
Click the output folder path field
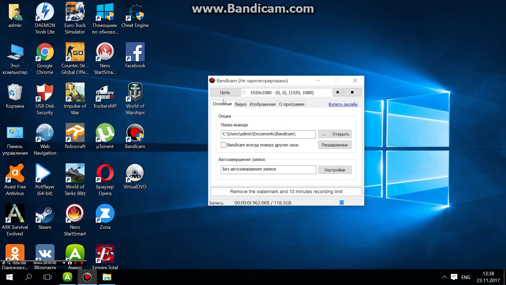[268, 134]
